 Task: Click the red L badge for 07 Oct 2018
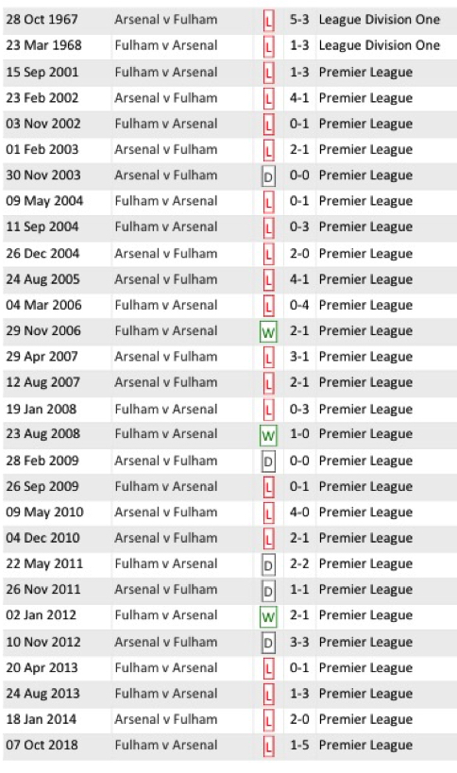click(268, 747)
